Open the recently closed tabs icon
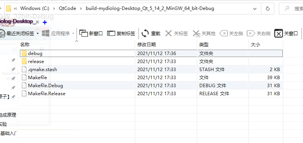Image resolution: width=303 pixels, height=143 pixels. tap(2, 34)
